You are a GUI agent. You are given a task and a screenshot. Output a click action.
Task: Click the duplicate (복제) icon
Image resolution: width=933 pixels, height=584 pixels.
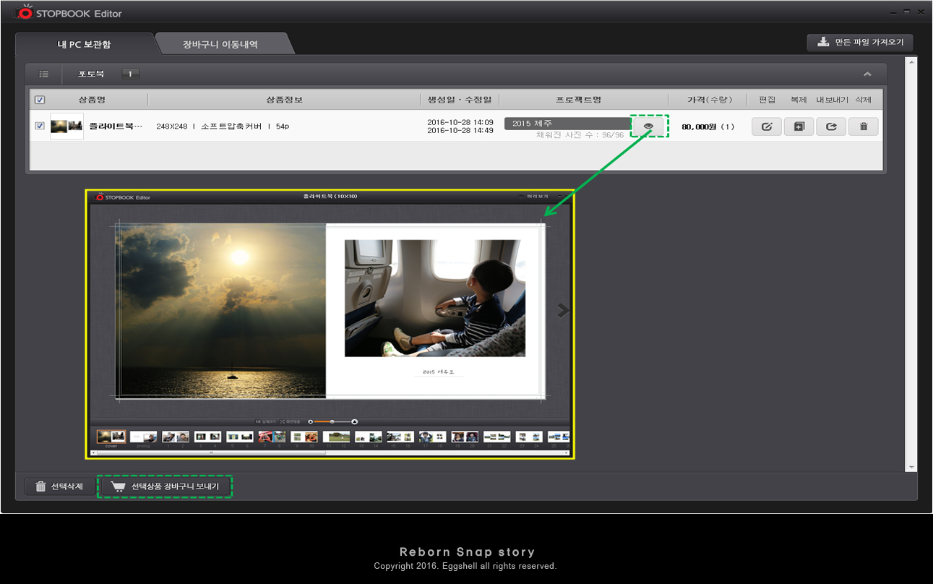[799, 126]
